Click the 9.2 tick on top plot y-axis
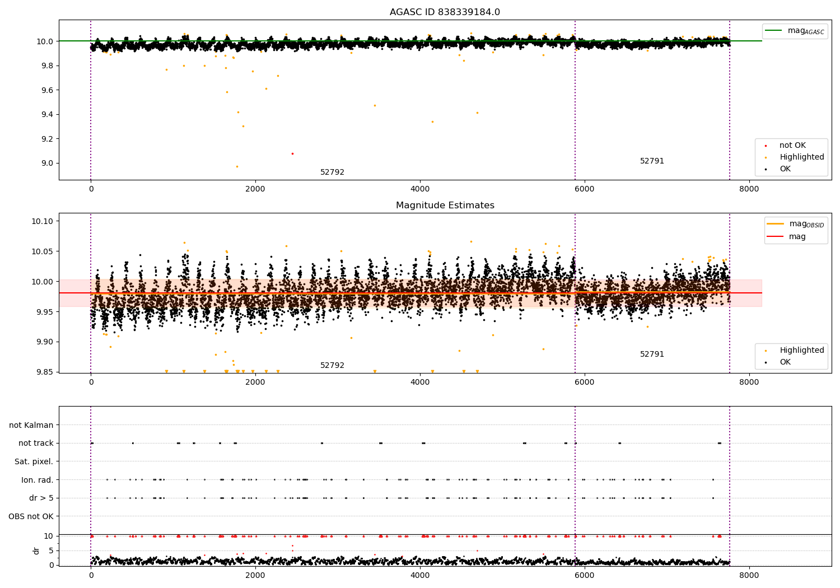The width and height of the screenshot is (840, 588). tap(48, 139)
